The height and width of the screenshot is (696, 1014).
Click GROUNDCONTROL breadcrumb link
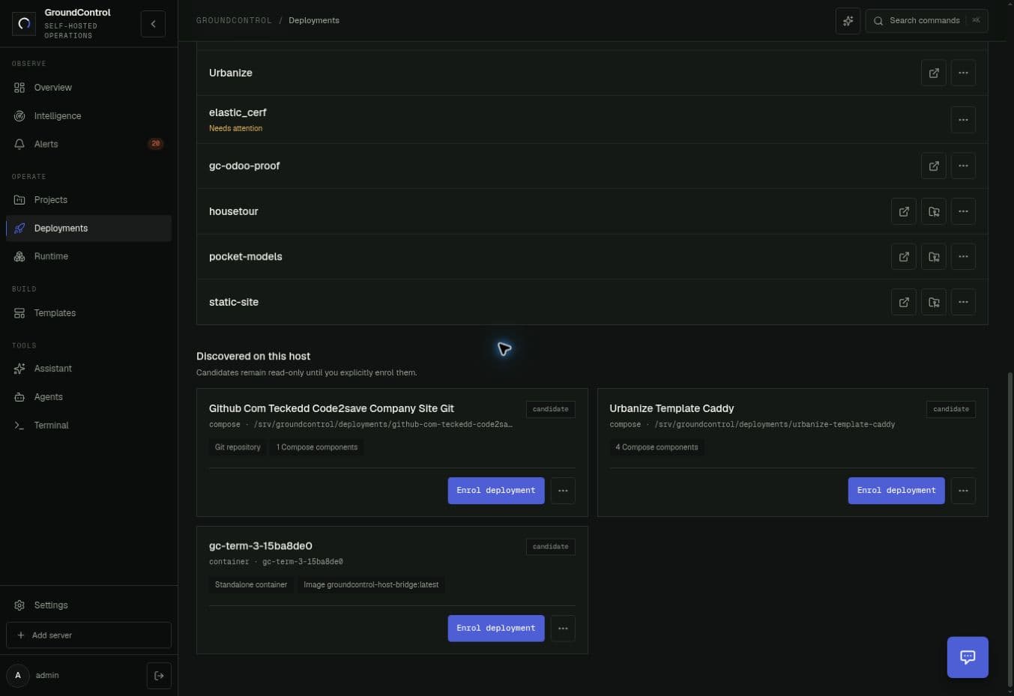[234, 21]
